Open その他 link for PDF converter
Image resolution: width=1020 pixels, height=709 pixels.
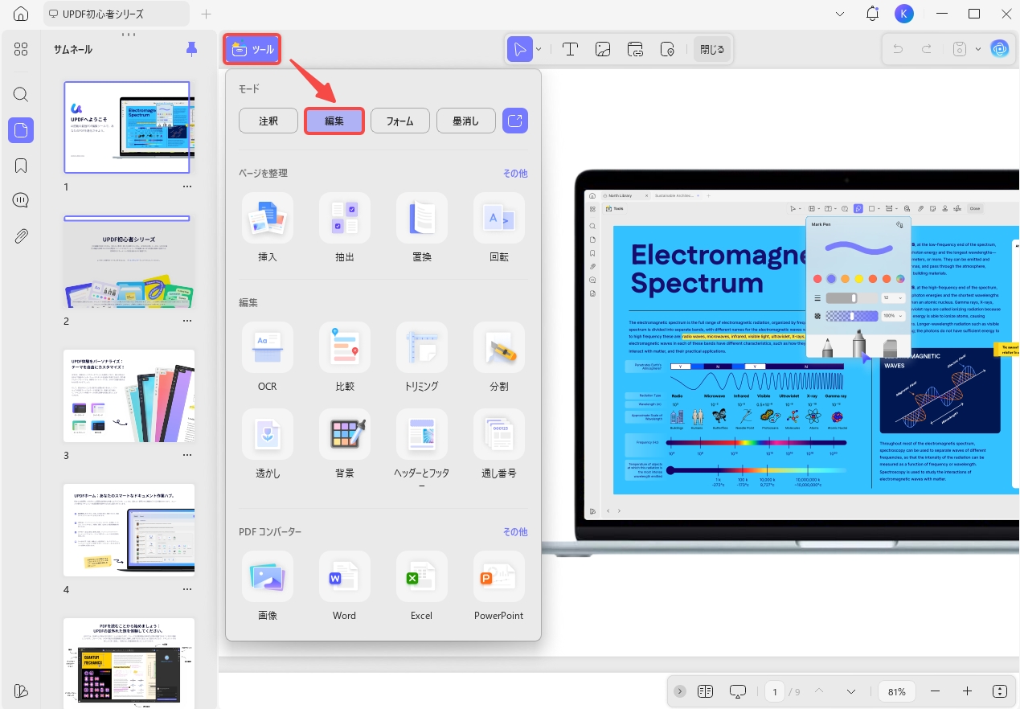tap(515, 532)
